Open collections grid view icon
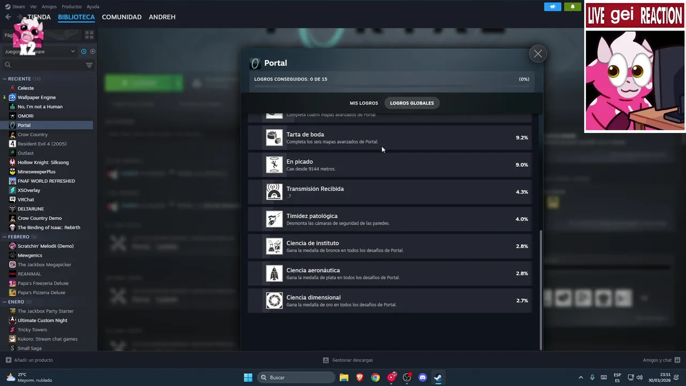Image resolution: width=686 pixels, height=386 pixels. (x=89, y=35)
